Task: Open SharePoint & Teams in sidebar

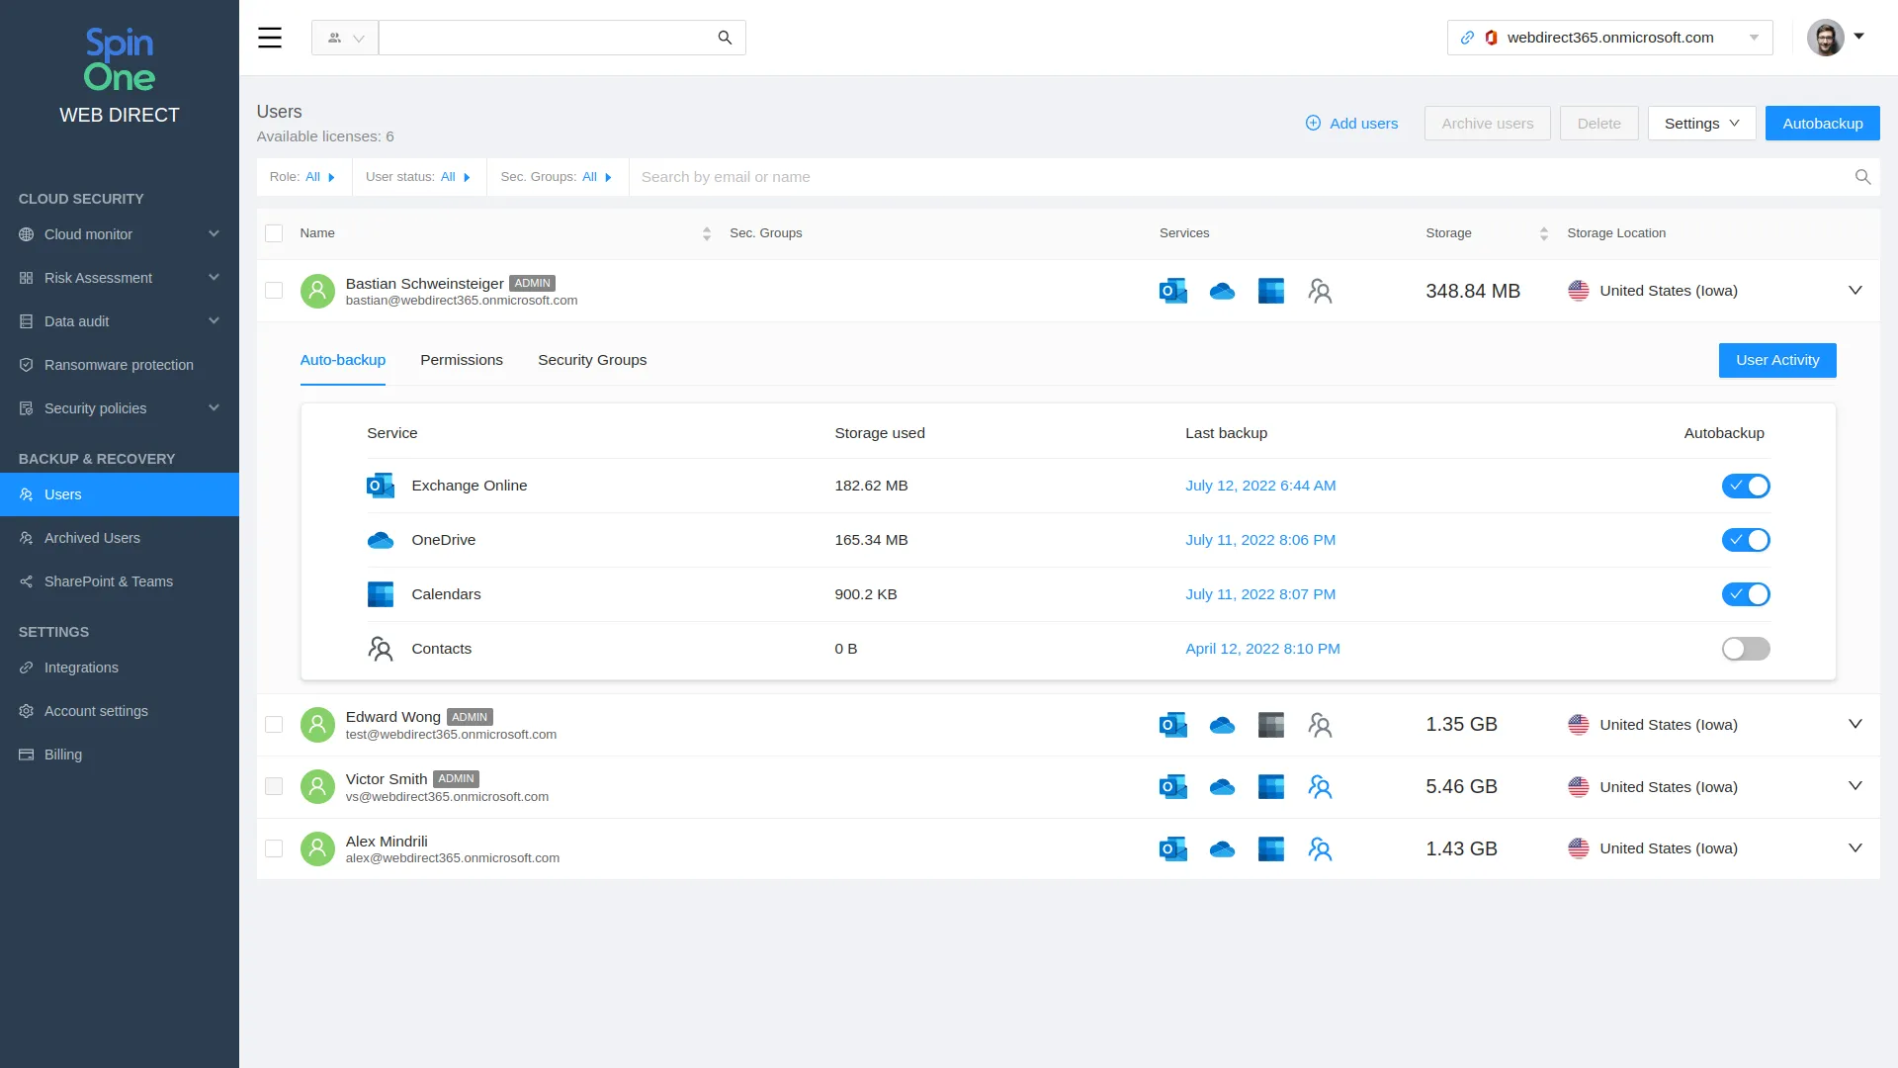Action: click(x=109, y=581)
